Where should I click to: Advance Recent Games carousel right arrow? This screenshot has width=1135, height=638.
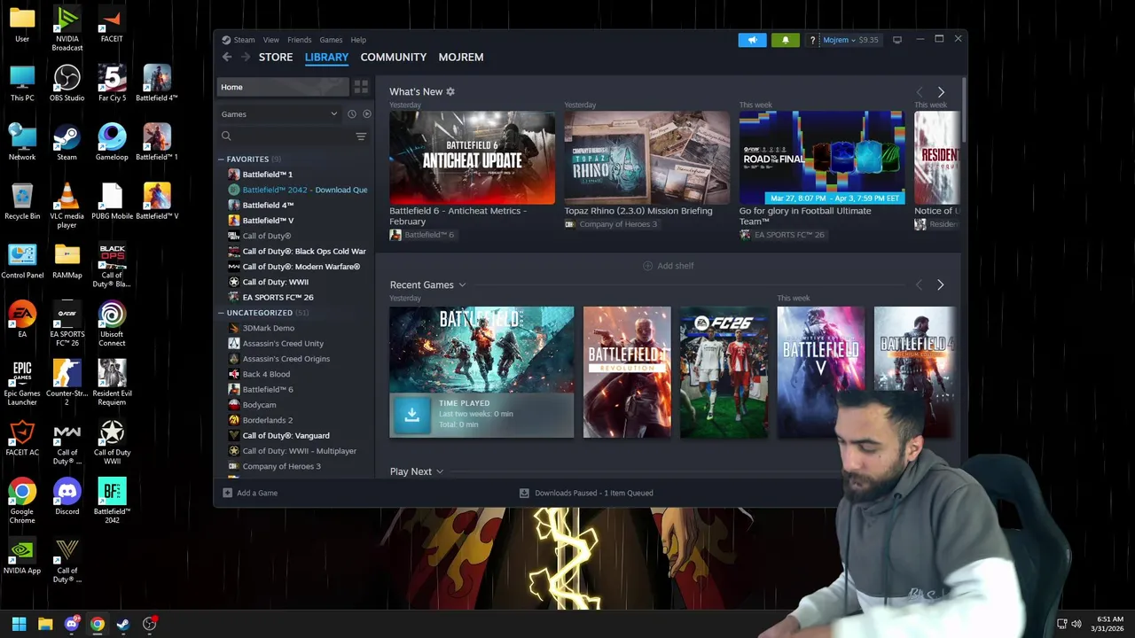(941, 285)
